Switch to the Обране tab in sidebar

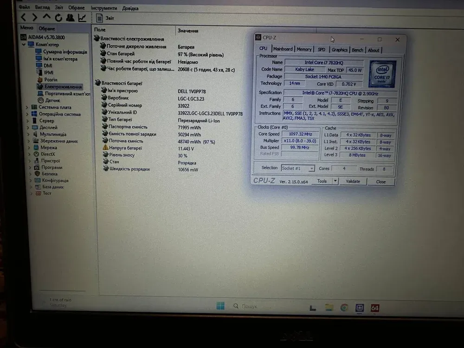click(x=46, y=29)
